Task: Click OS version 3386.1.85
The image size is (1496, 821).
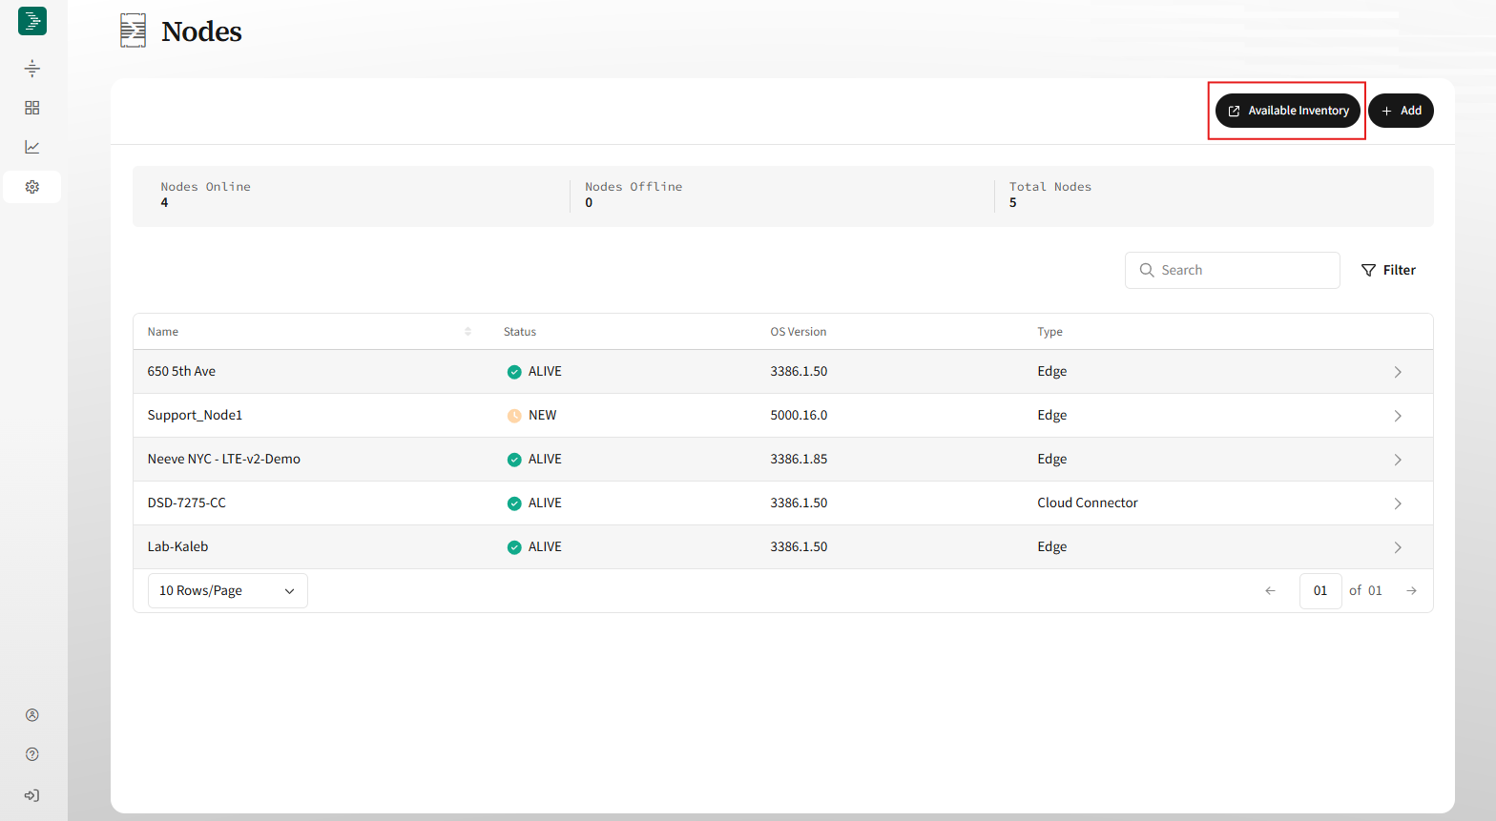Action: (800, 459)
